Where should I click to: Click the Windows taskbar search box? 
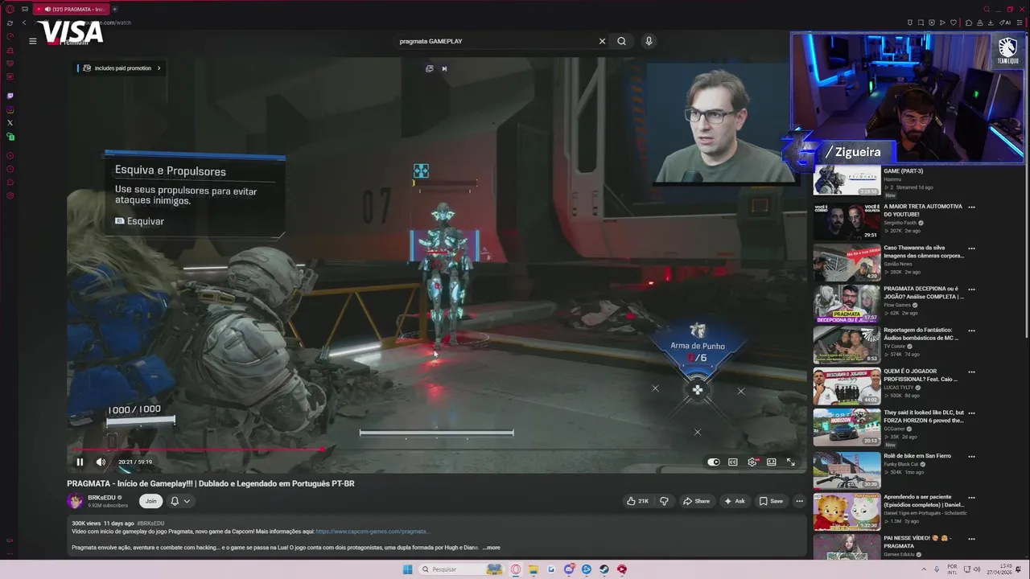pos(461,569)
